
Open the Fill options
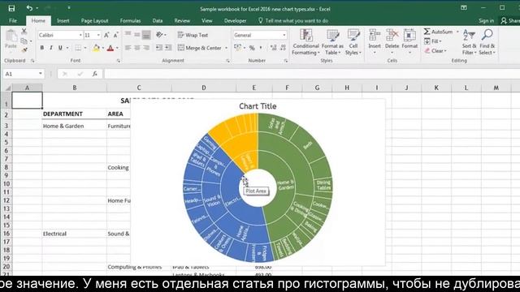(x=433, y=41)
